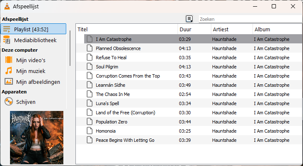Click the Hauntshade album cover thumbnail
303x166 pixels.
[37, 138]
